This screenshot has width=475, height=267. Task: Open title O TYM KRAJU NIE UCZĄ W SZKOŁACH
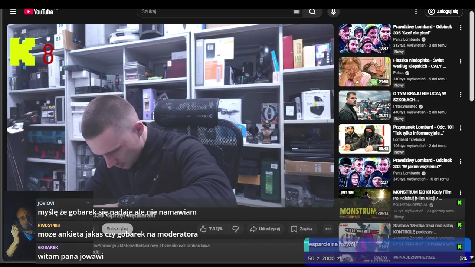pos(420,97)
